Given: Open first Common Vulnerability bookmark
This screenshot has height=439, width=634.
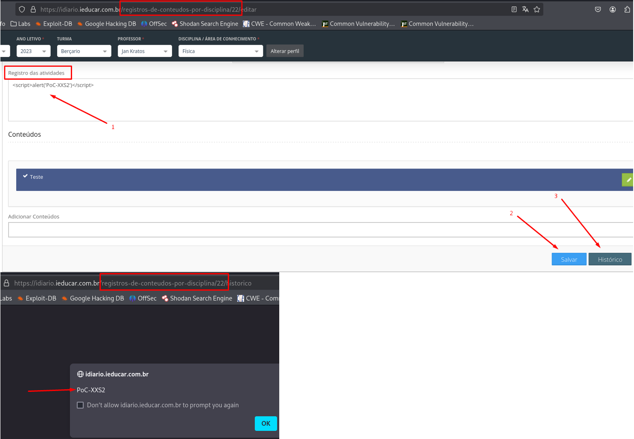Looking at the screenshot, I should [x=359, y=24].
